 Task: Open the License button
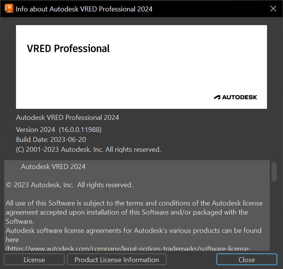click(x=34, y=260)
